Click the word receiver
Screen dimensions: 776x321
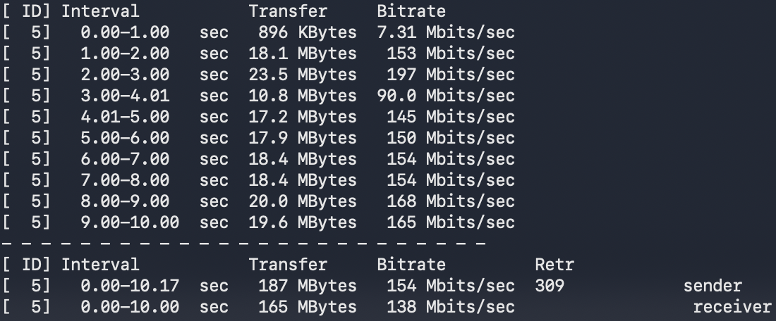(x=732, y=307)
